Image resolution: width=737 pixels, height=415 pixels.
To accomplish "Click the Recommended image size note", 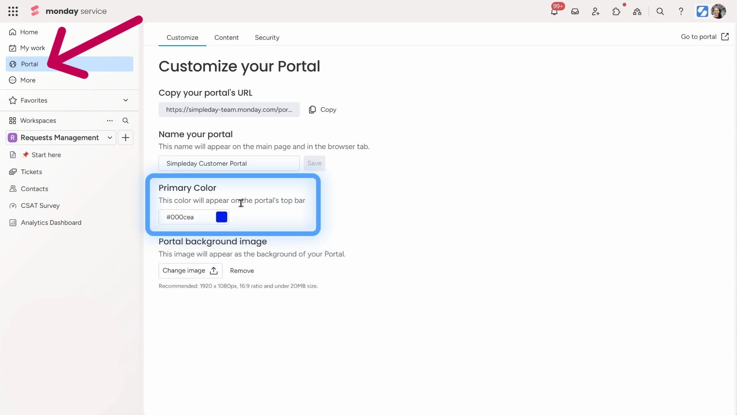I will [238, 286].
